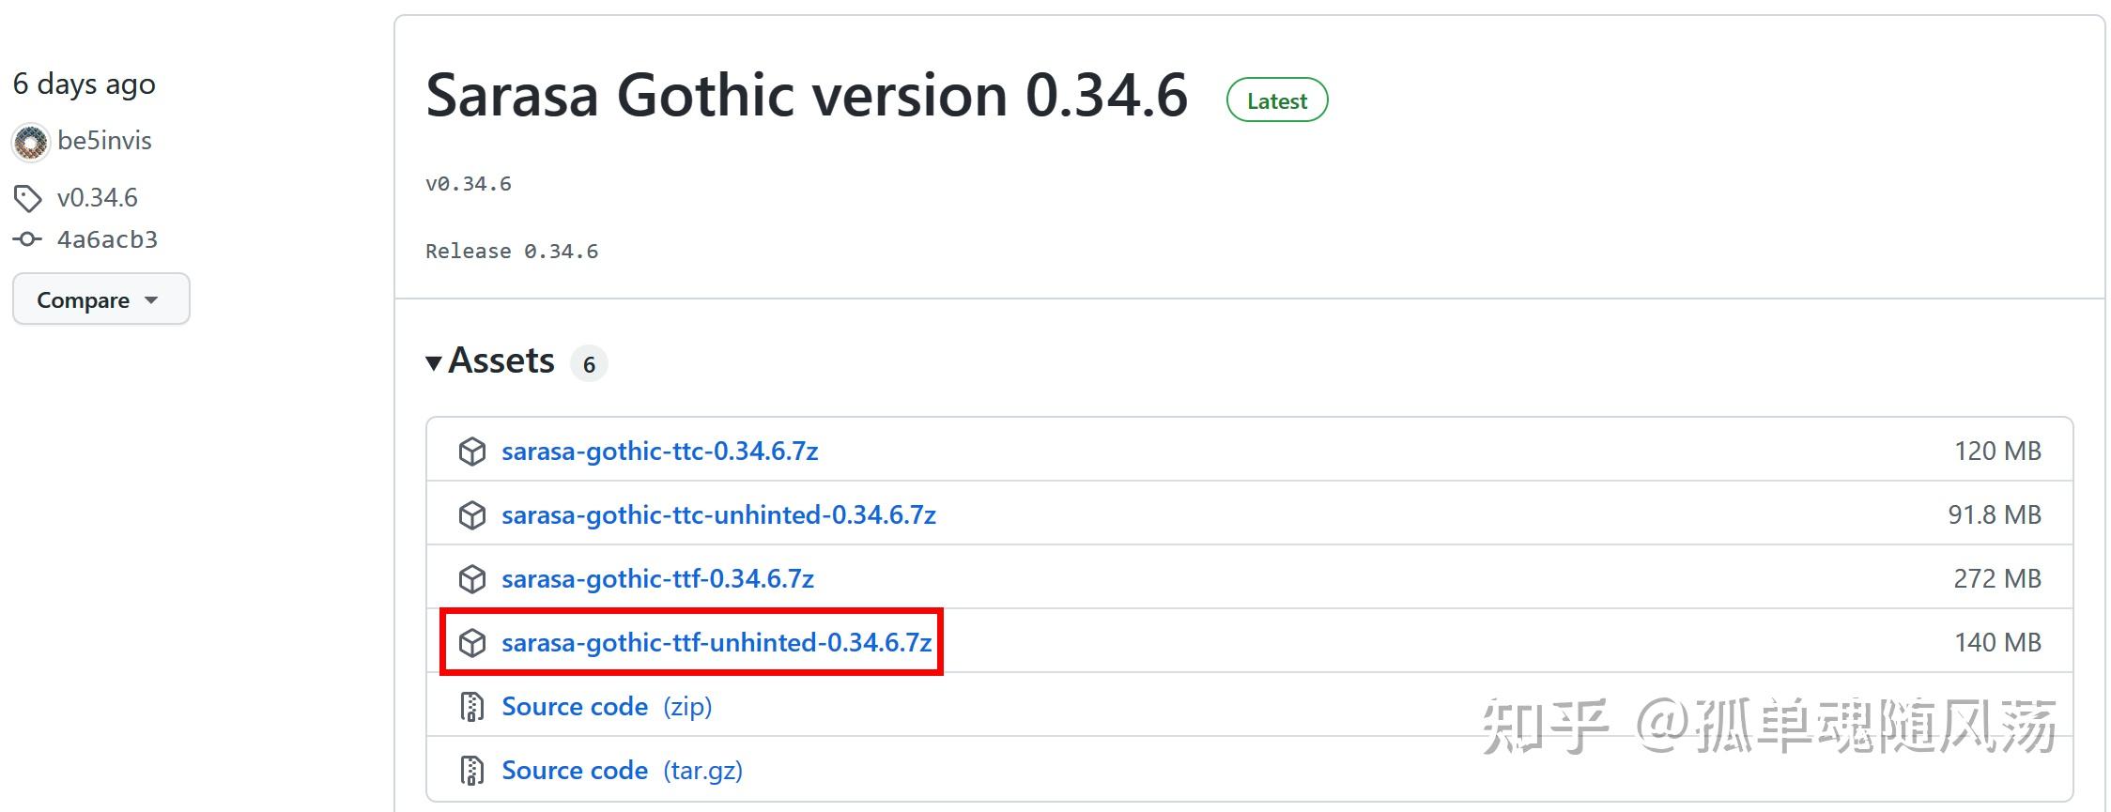The height and width of the screenshot is (812, 2111).
Task: Download sarasa-gothic-ttf-0.34.6.7z
Action: coord(657,579)
